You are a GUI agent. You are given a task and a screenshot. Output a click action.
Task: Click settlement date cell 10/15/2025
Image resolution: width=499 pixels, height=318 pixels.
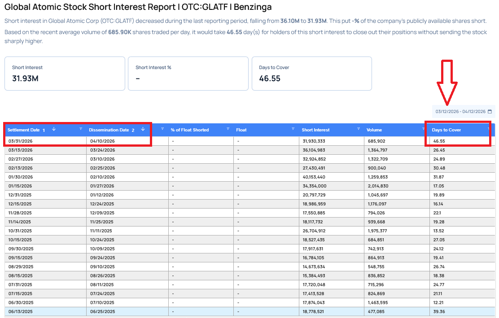pyautogui.click(x=20, y=240)
